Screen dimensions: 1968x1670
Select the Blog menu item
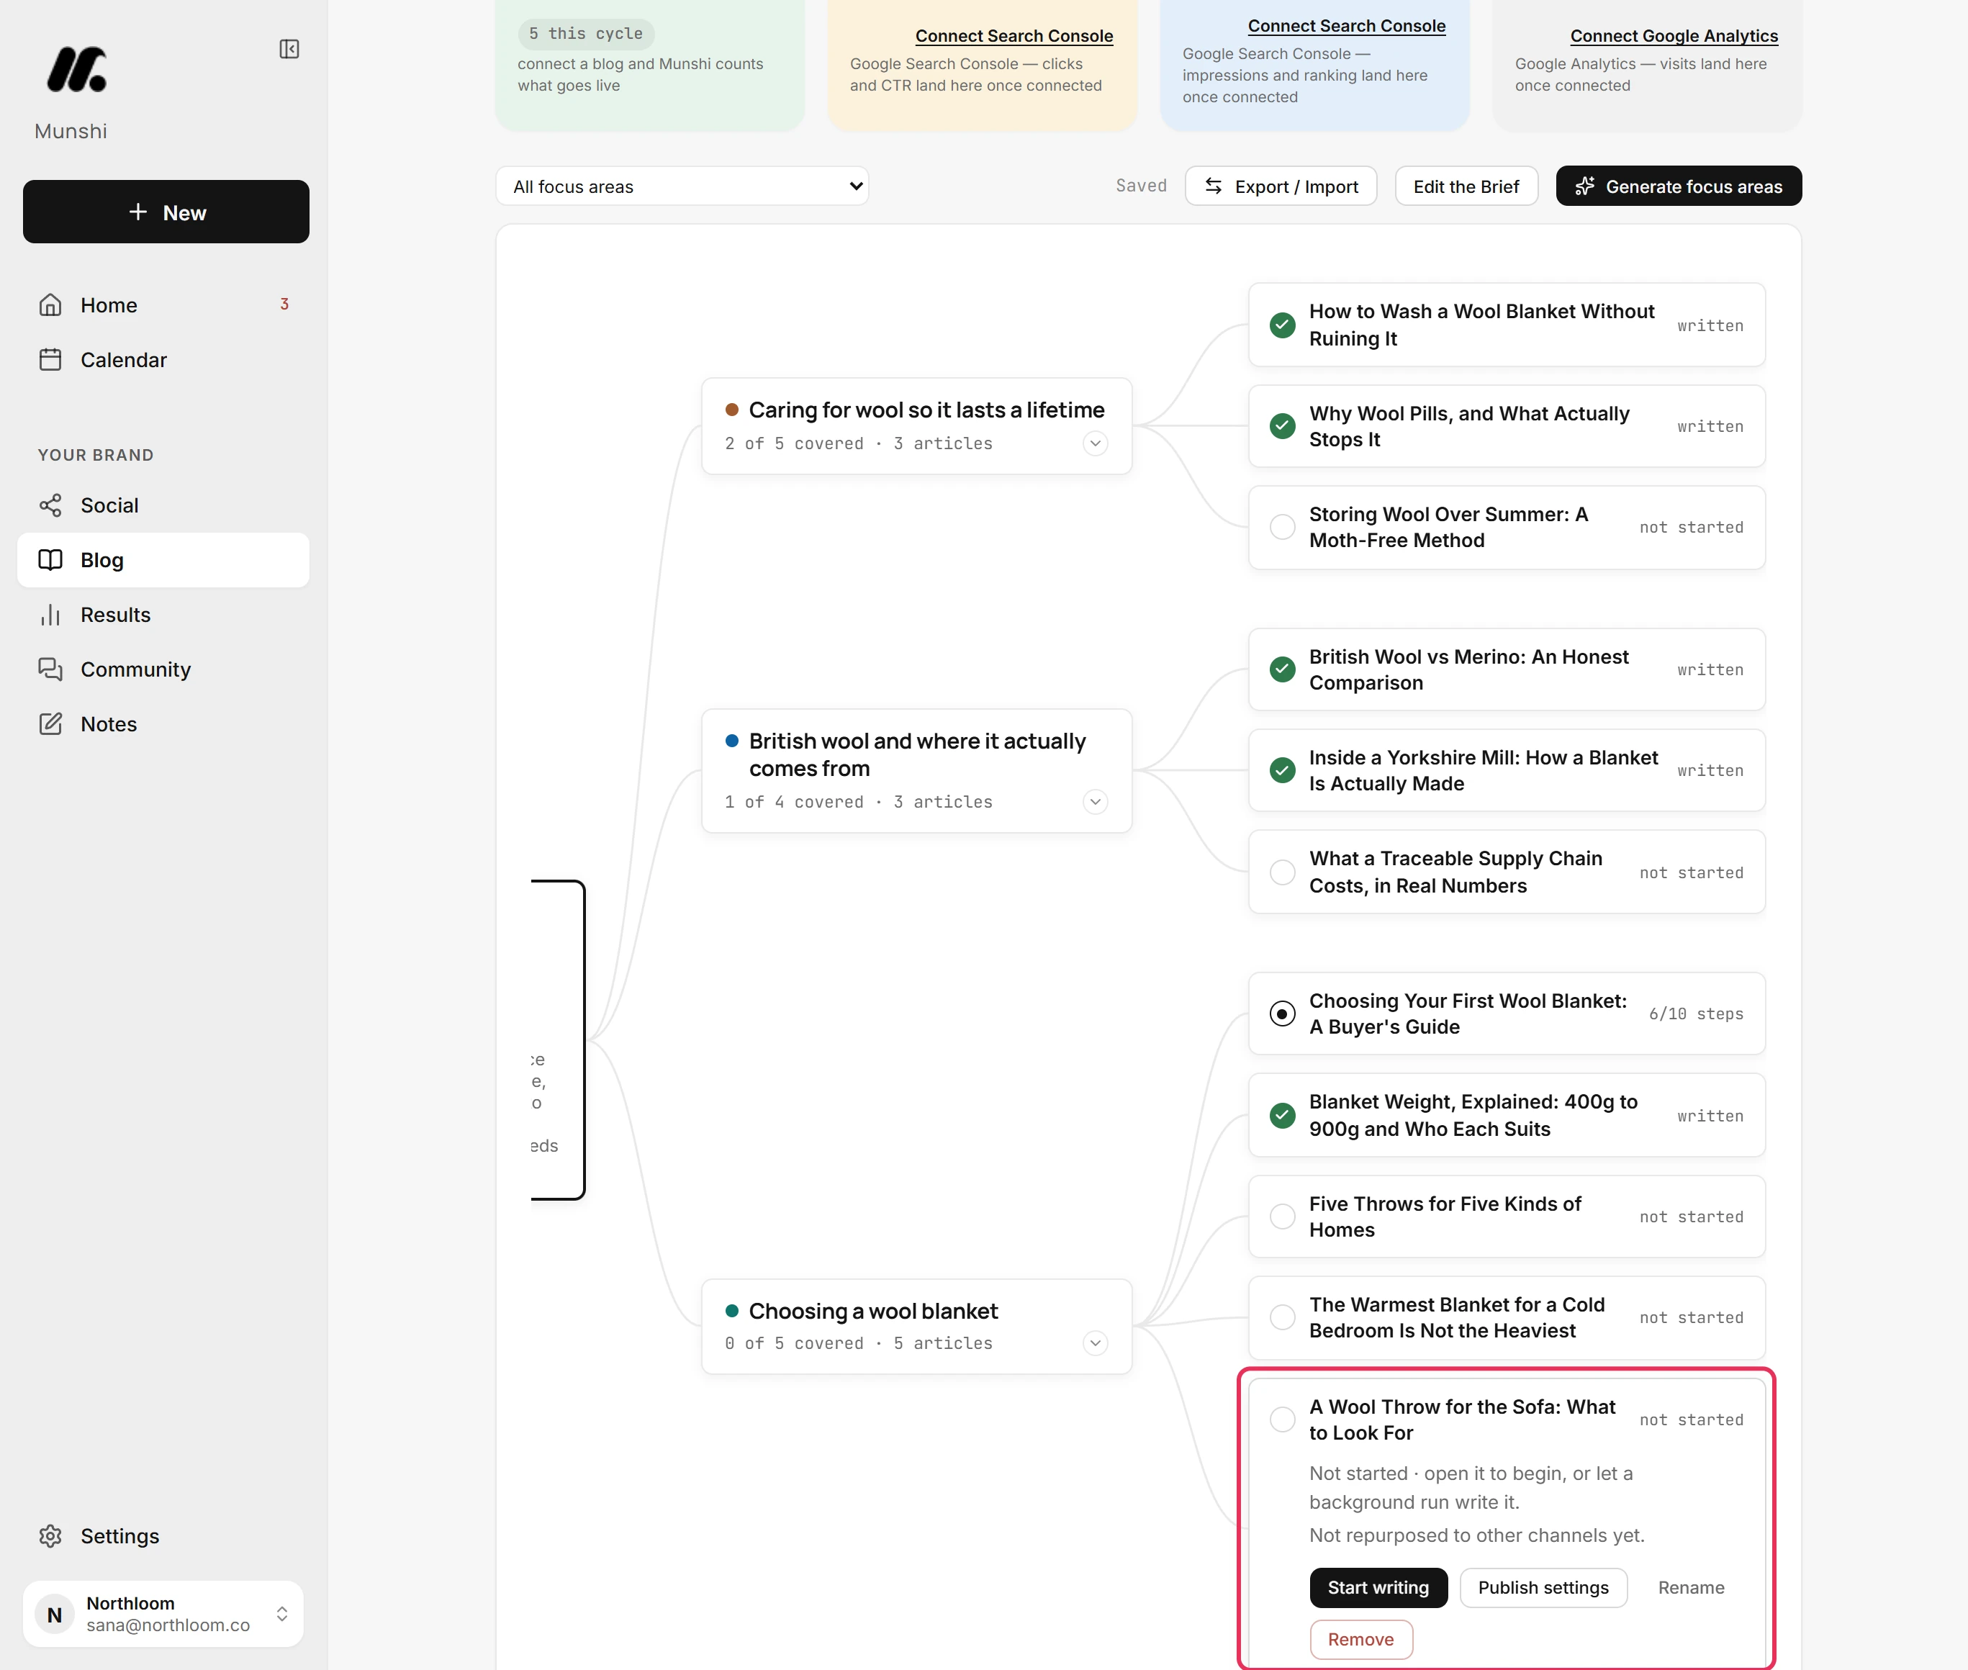[x=164, y=561]
